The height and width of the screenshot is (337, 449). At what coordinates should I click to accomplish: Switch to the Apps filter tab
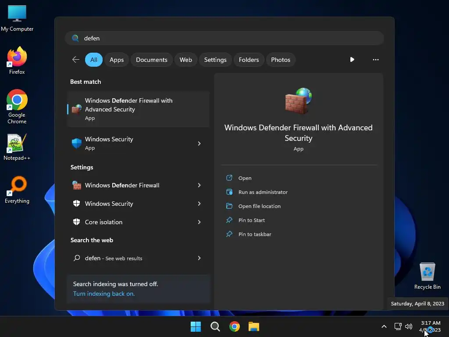[117, 60]
